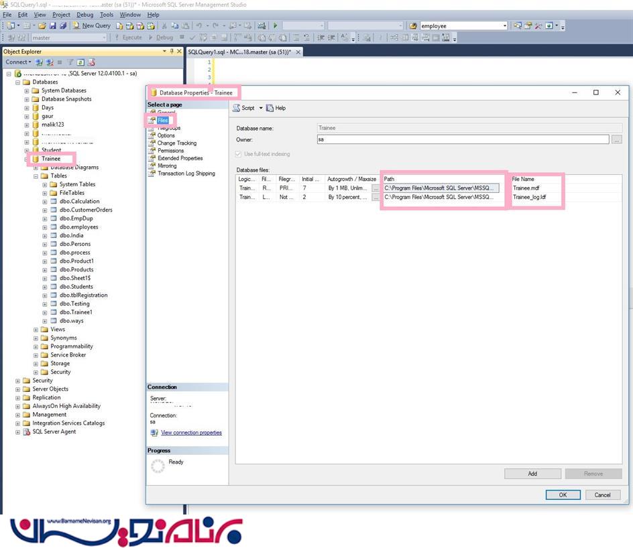Click the Add button for database files
This screenshot has height=548, width=633.
point(532,474)
